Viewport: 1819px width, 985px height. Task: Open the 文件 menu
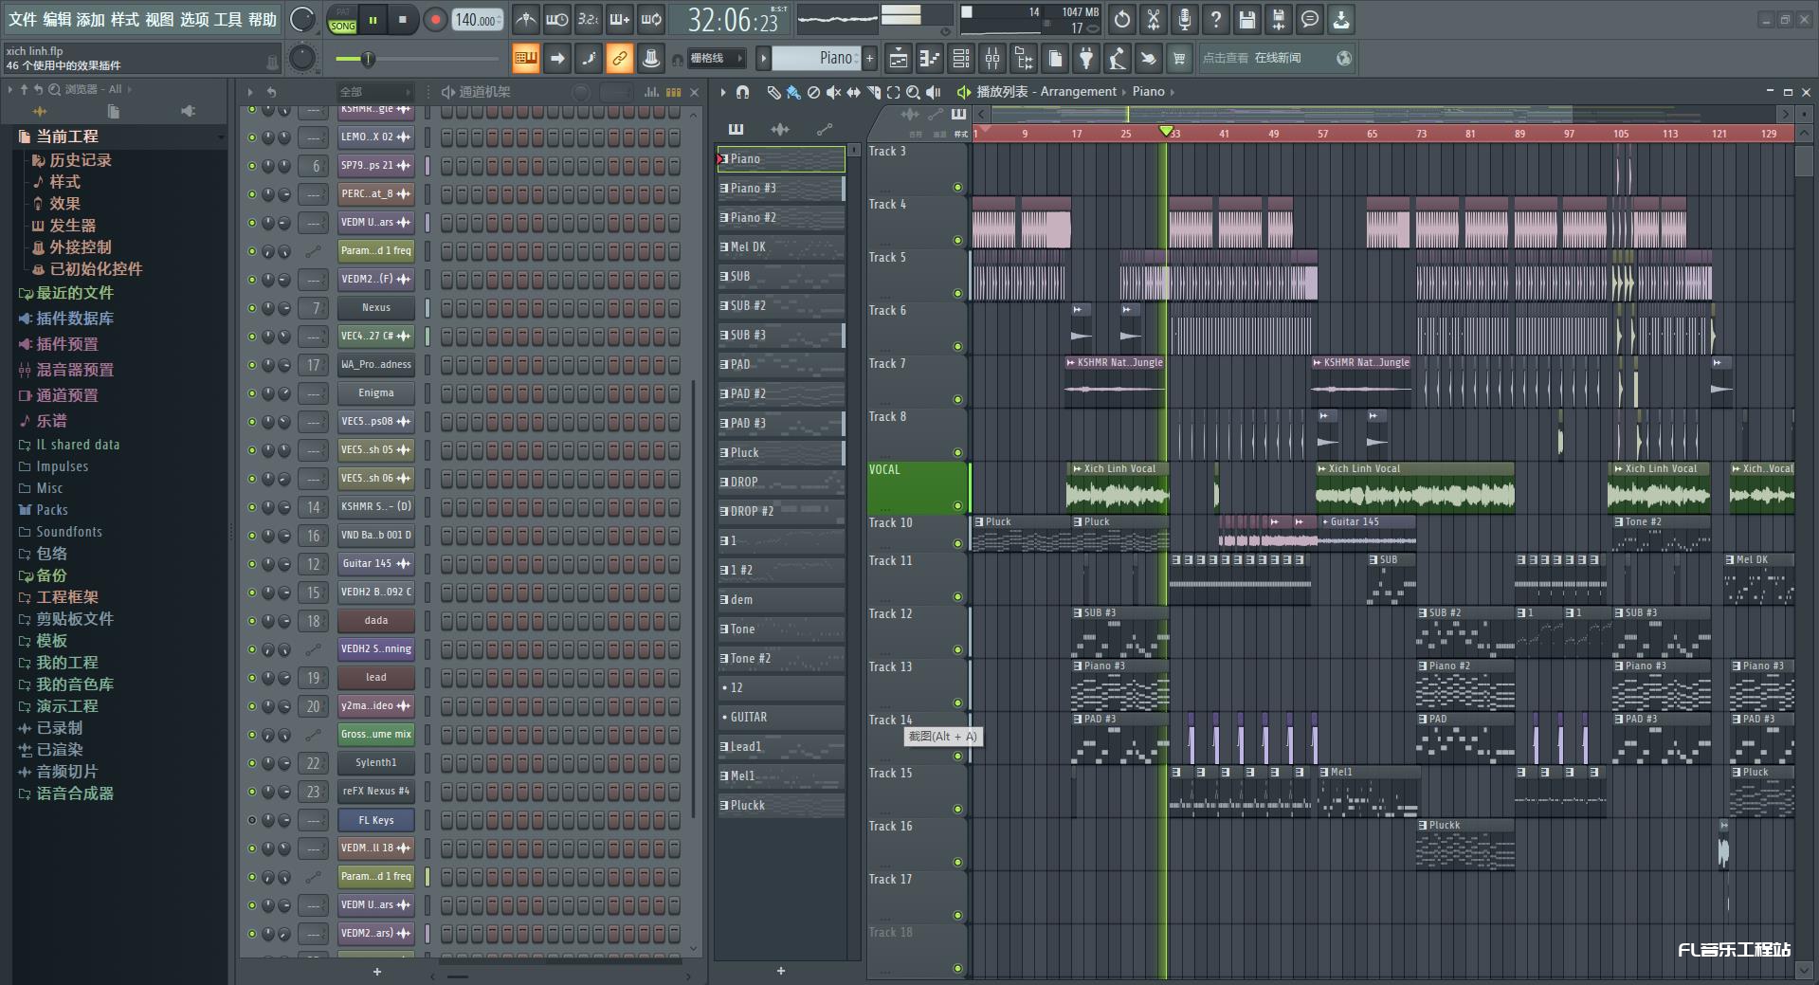tap(22, 19)
